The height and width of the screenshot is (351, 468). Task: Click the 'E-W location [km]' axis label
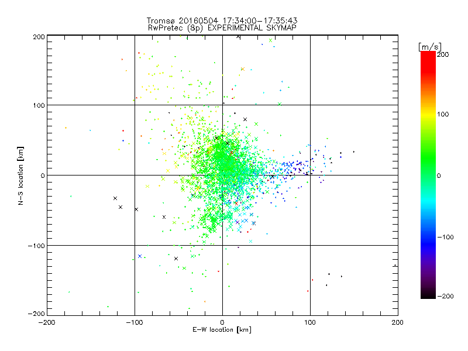tap(222, 330)
